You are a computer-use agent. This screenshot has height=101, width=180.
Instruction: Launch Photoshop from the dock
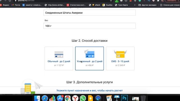[x=124, y=98]
